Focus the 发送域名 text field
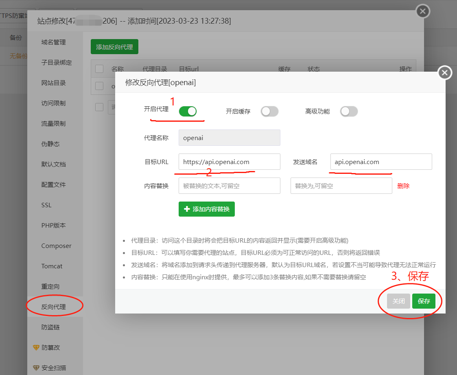457x375 pixels. point(380,162)
